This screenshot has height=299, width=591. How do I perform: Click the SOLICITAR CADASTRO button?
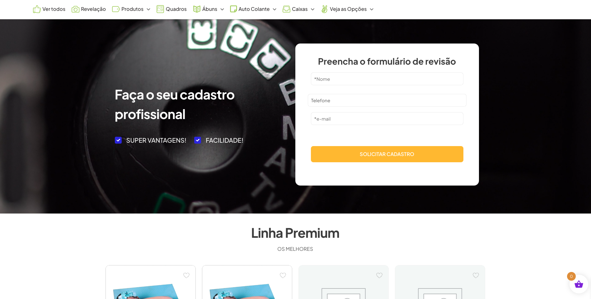point(387,154)
